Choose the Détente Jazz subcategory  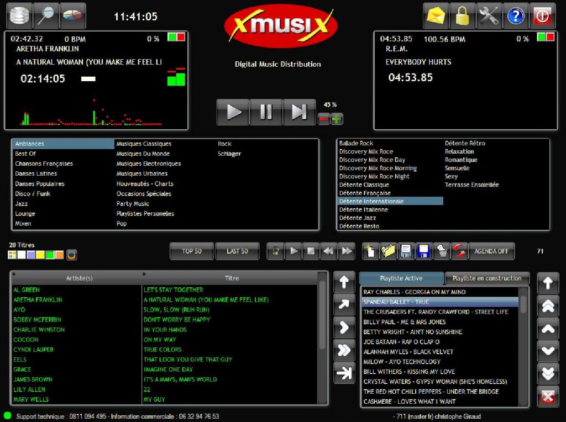(x=358, y=218)
